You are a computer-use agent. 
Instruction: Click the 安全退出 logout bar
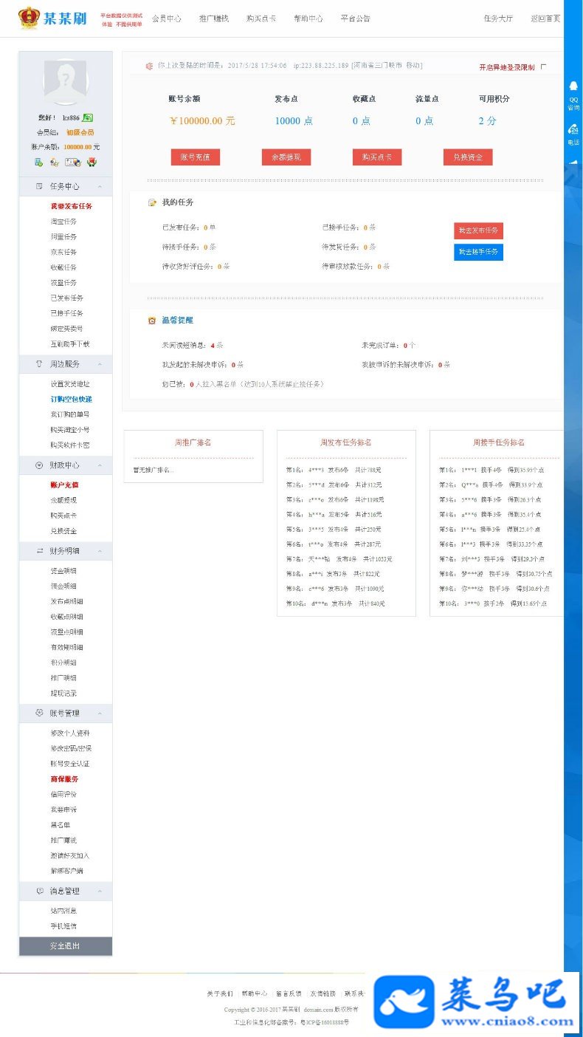tap(66, 946)
